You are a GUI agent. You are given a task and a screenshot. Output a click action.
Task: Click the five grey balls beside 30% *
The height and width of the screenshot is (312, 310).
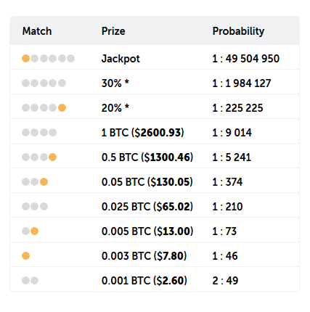44,83
